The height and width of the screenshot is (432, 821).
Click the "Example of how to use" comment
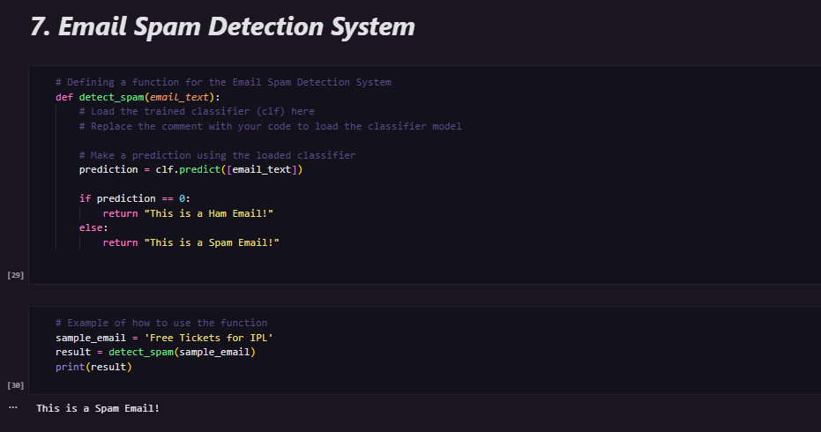[161, 323]
